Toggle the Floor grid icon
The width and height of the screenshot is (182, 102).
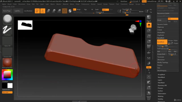pos(149,52)
